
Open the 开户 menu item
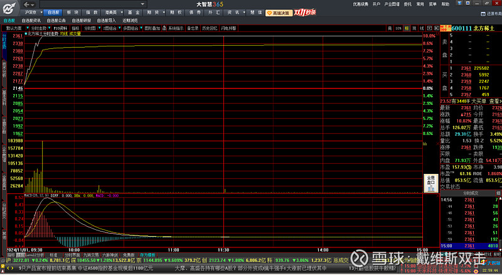point(376,4)
